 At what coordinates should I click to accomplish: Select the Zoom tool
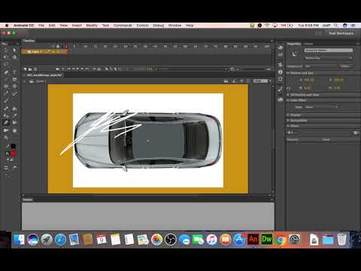click(x=5, y=137)
